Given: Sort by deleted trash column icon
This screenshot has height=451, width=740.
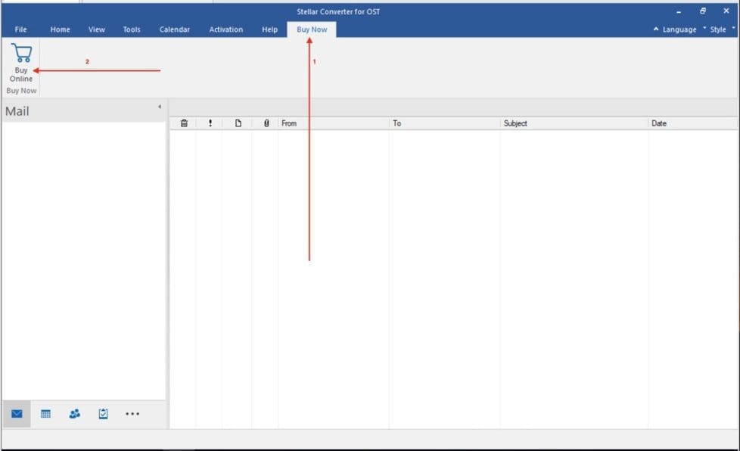Looking at the screenshot, I should click(x=183, y=123).
